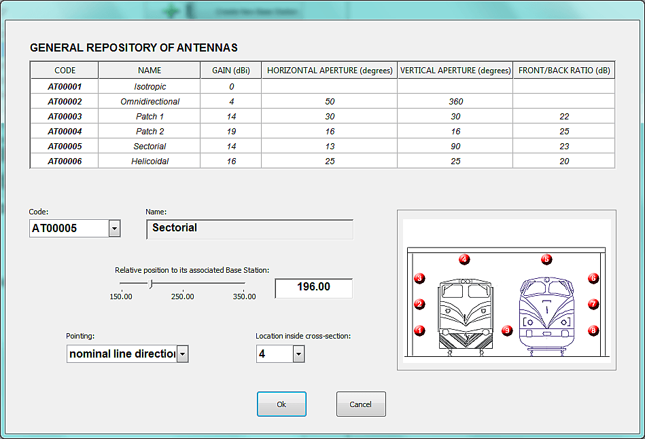Choose position marker 8 at lower right
Image resolution: width=645 pixels, height=439 pixels.
[593, 330]
